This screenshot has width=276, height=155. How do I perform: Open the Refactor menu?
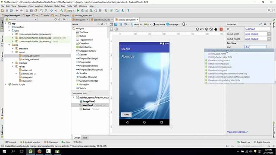[x=48, y=6]
